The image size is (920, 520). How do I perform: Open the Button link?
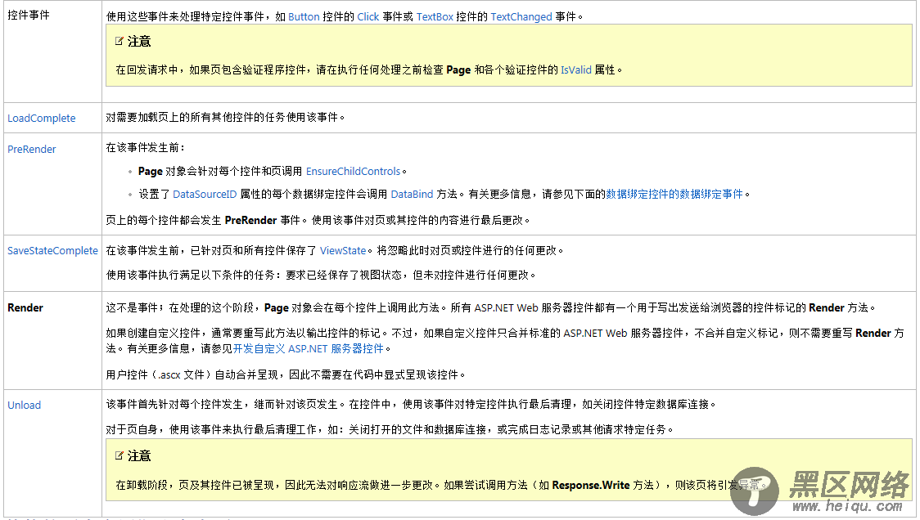[304, 17]
